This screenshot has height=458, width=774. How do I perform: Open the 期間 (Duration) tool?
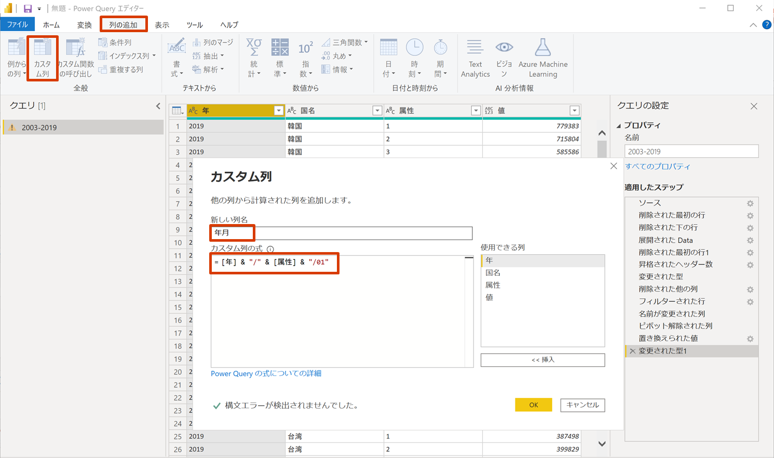(440, 58)
